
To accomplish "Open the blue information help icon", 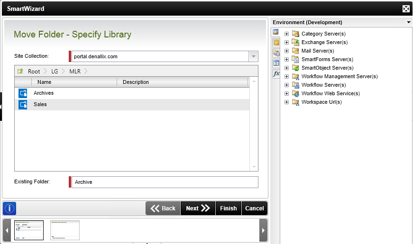I will (x=9, y=208).
